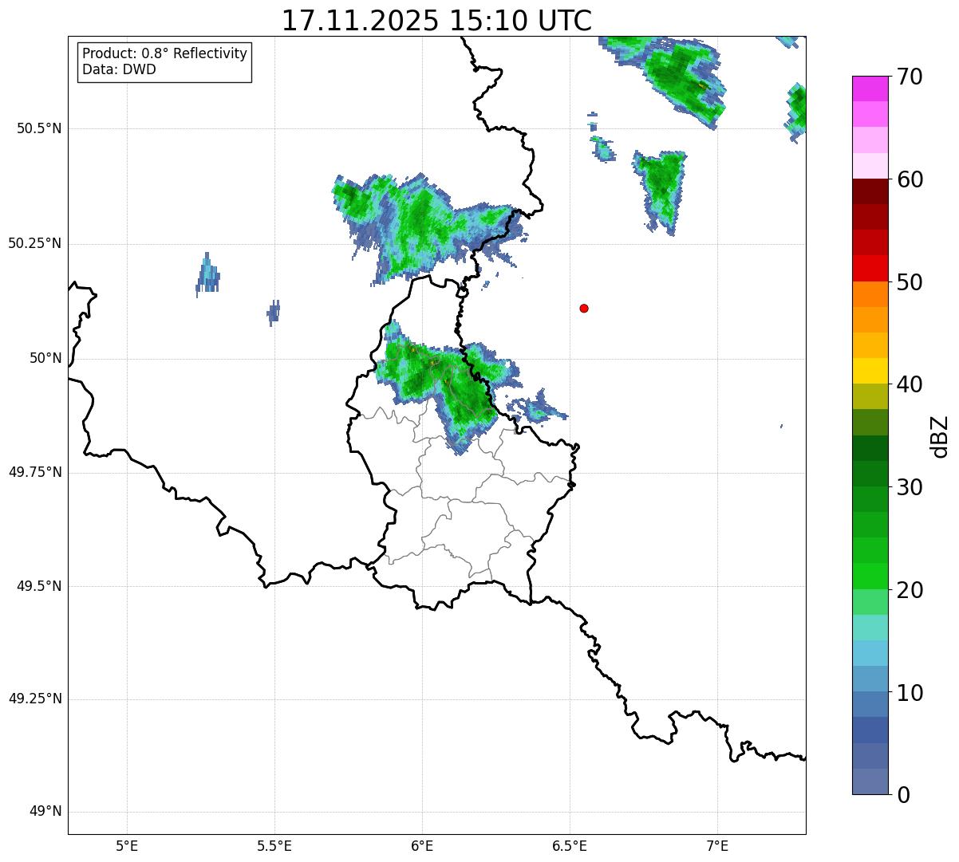Select the yellow swatch just above 40 dBZ

coord(870,371)
